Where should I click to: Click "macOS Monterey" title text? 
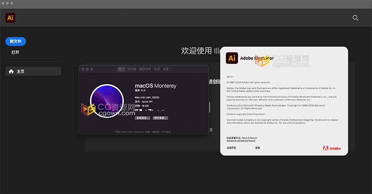(x=156, y=86)
